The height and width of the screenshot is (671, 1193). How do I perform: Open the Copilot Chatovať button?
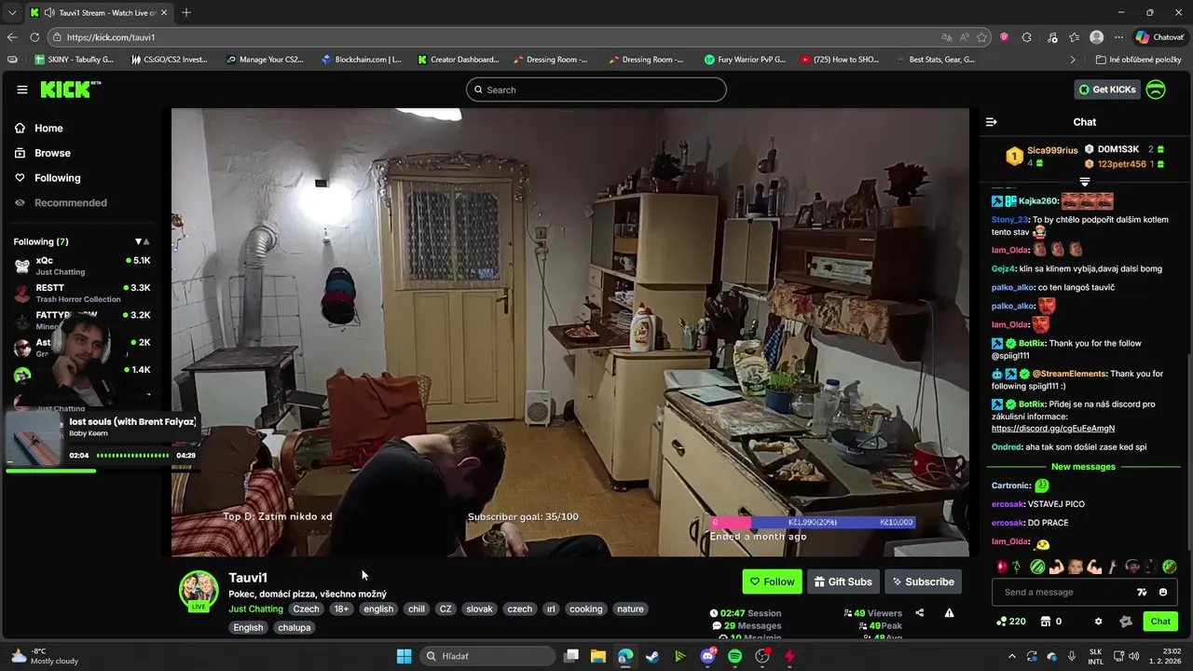click(x=1159, y=37)
